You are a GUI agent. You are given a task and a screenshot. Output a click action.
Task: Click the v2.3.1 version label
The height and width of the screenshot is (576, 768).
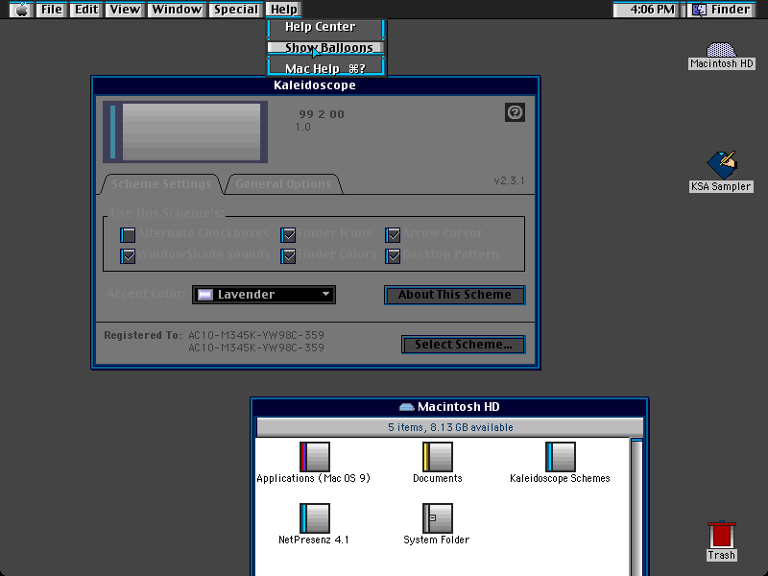509,180
